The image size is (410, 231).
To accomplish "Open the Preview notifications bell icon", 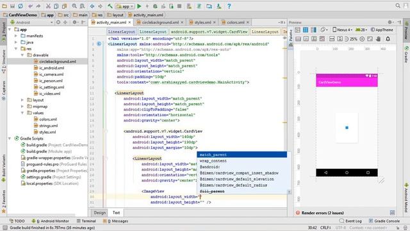I will pyautogui.click(x=388, y=38).
